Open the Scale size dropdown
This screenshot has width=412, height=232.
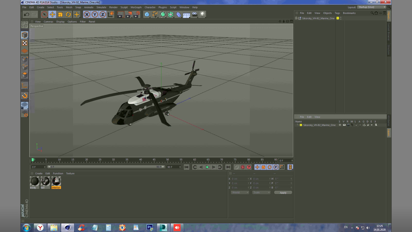pyautogui.click(x=261, y=193)
